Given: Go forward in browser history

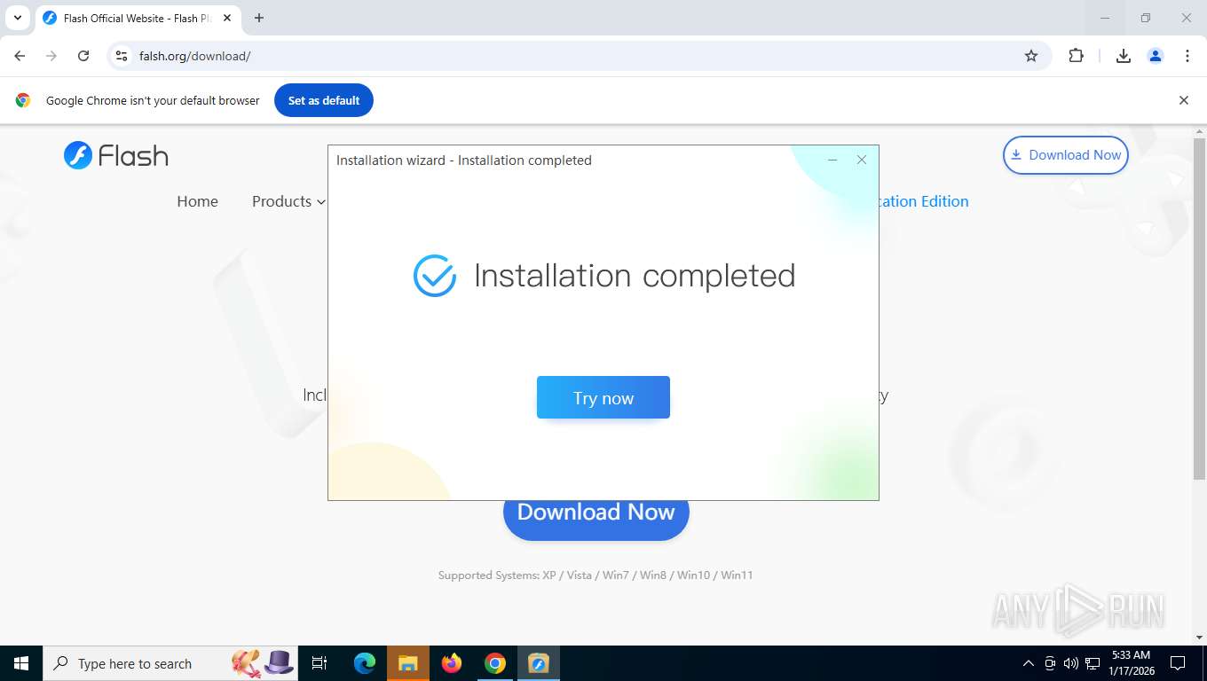Looking at the screenshot, I should [x=51, y=56].
